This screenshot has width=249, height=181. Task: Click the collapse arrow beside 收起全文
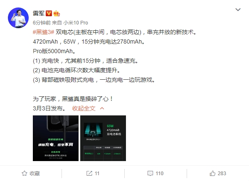tap(102, 108)
